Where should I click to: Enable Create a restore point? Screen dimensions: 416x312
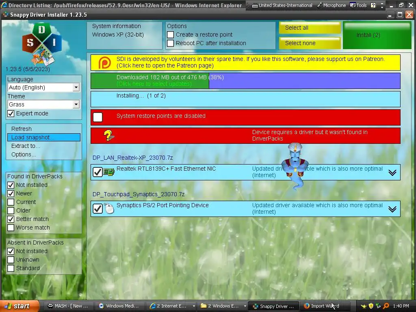(x=171, y=35)
